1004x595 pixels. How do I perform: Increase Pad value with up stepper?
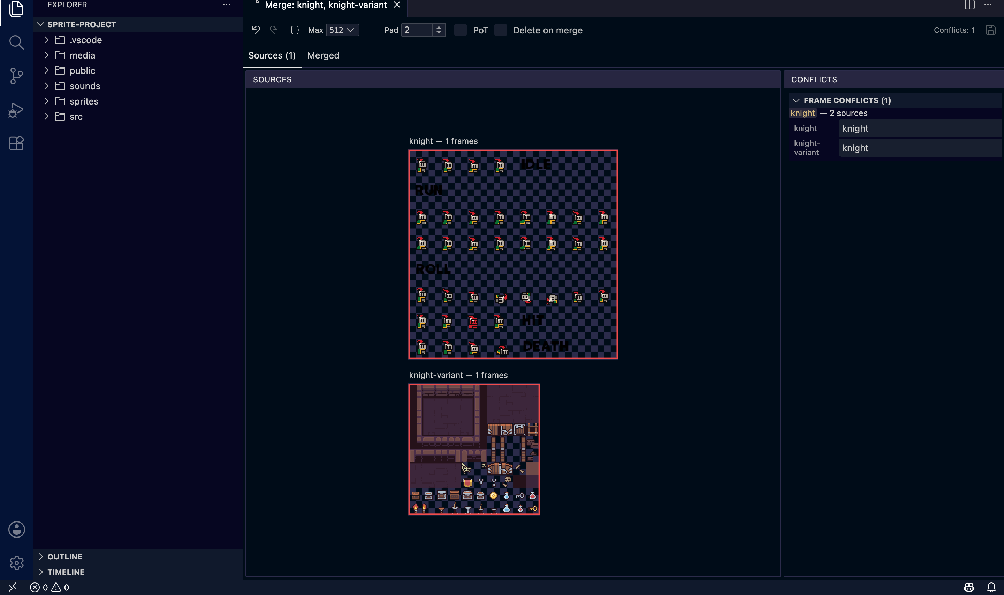(439, 27)
